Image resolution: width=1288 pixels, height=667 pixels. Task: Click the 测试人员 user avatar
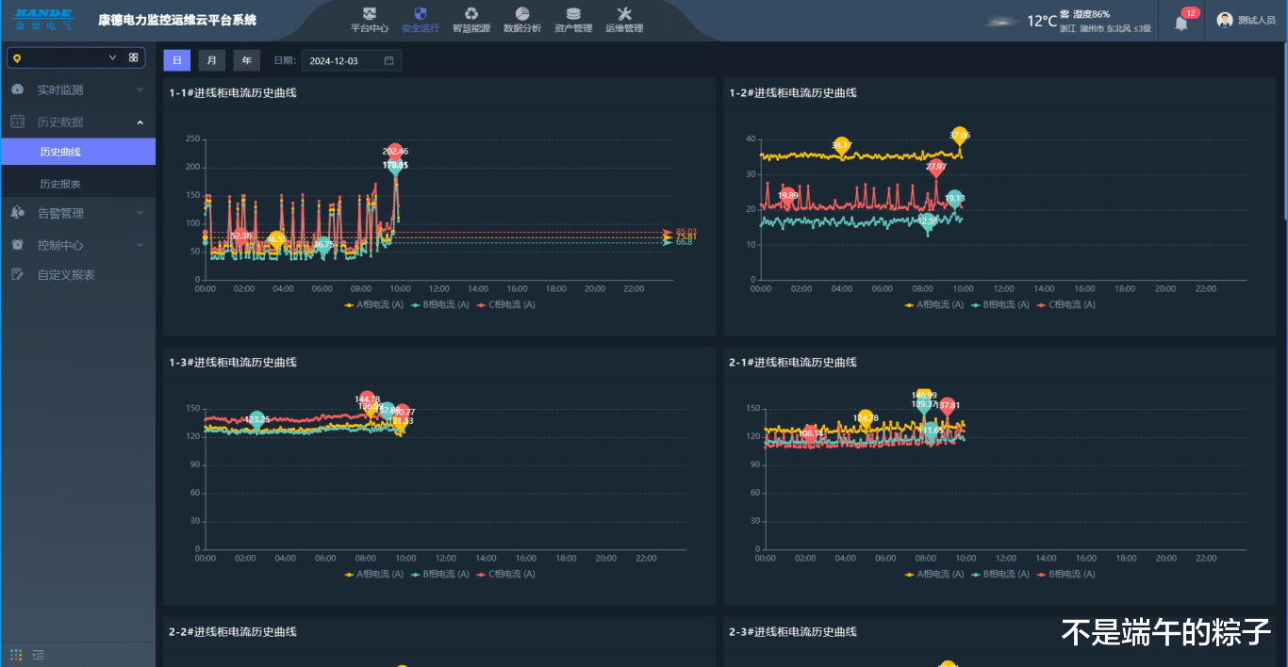click(1225, 21)
